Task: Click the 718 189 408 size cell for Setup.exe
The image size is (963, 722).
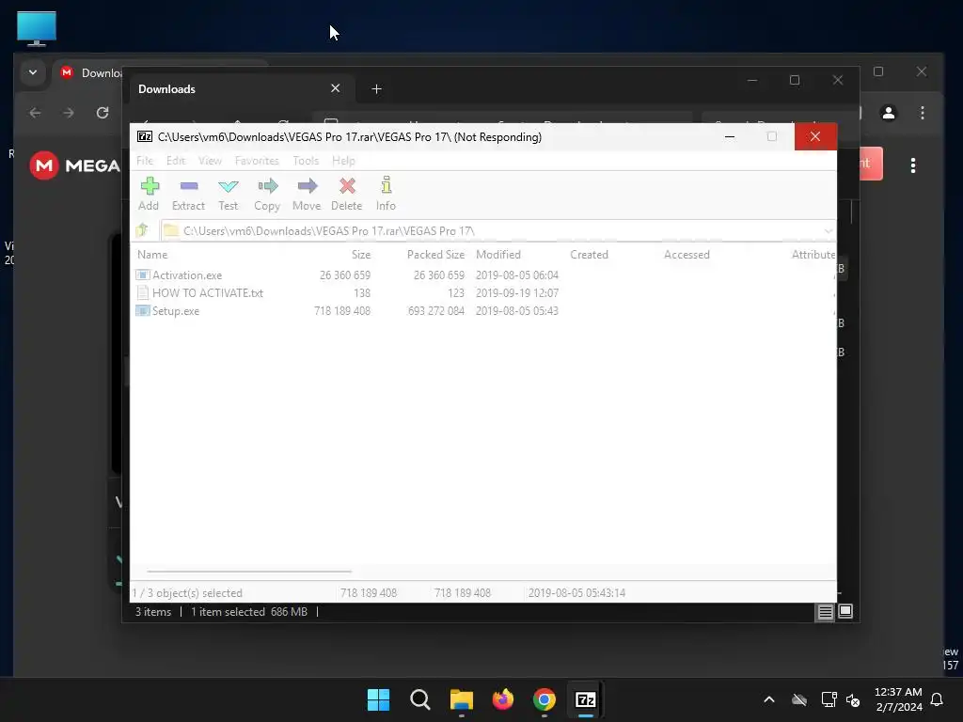Action: tap(342, 310)
